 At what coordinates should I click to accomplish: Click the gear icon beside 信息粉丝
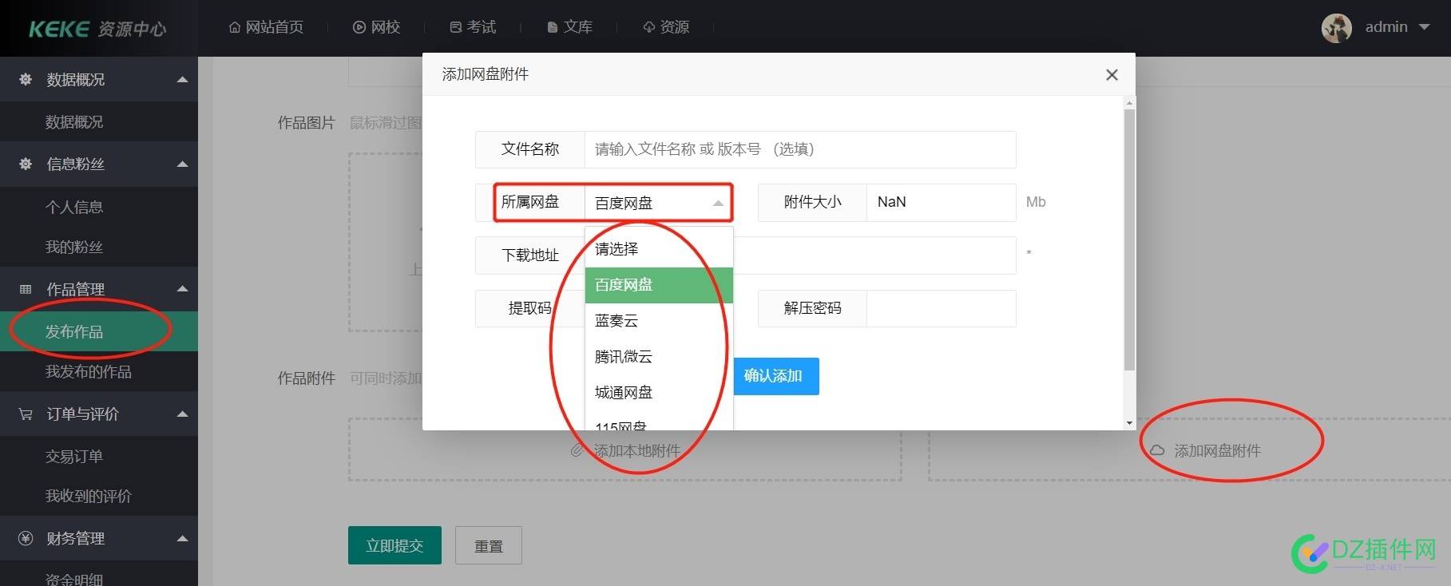tap(26, 164)
